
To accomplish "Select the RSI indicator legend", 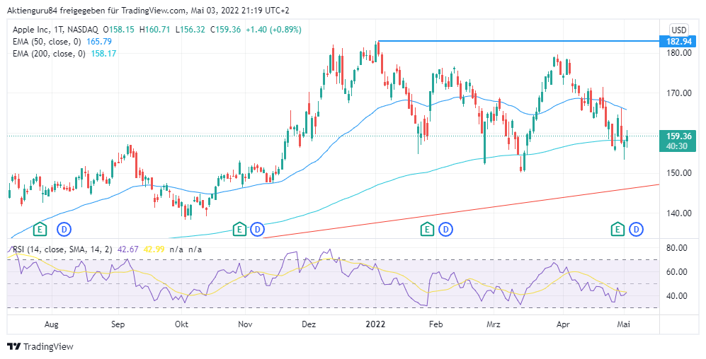I will pos(62,249).
